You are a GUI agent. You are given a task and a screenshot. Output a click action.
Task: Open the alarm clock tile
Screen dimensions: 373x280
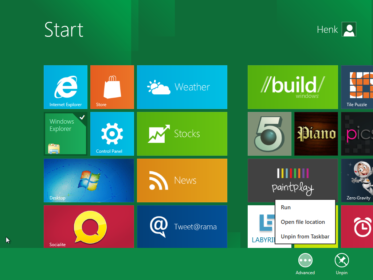pos(357,226)
